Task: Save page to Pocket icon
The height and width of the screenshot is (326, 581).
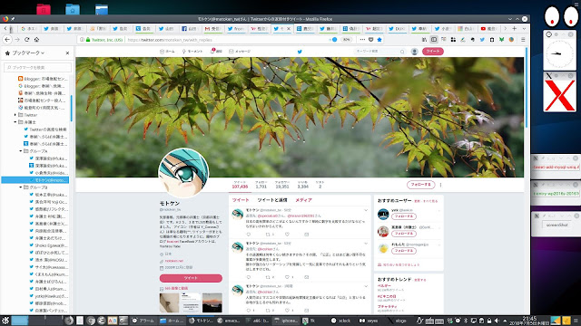Action: click(x=371, y=40)
